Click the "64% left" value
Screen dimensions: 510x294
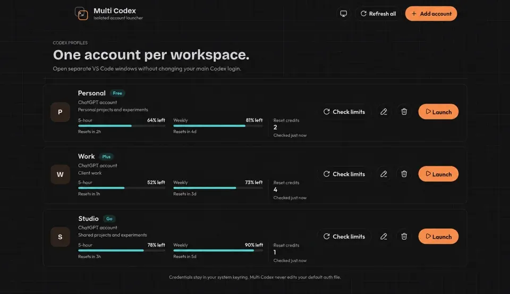tap(156, 120)
